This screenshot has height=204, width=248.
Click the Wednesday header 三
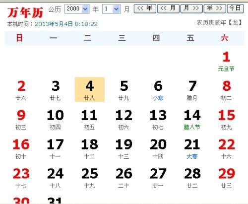[x=122, y=38]
